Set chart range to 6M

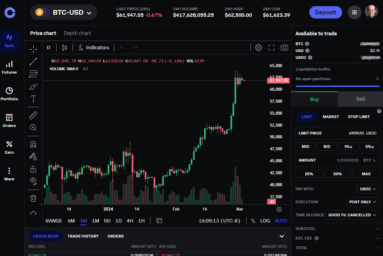point(71,221)
